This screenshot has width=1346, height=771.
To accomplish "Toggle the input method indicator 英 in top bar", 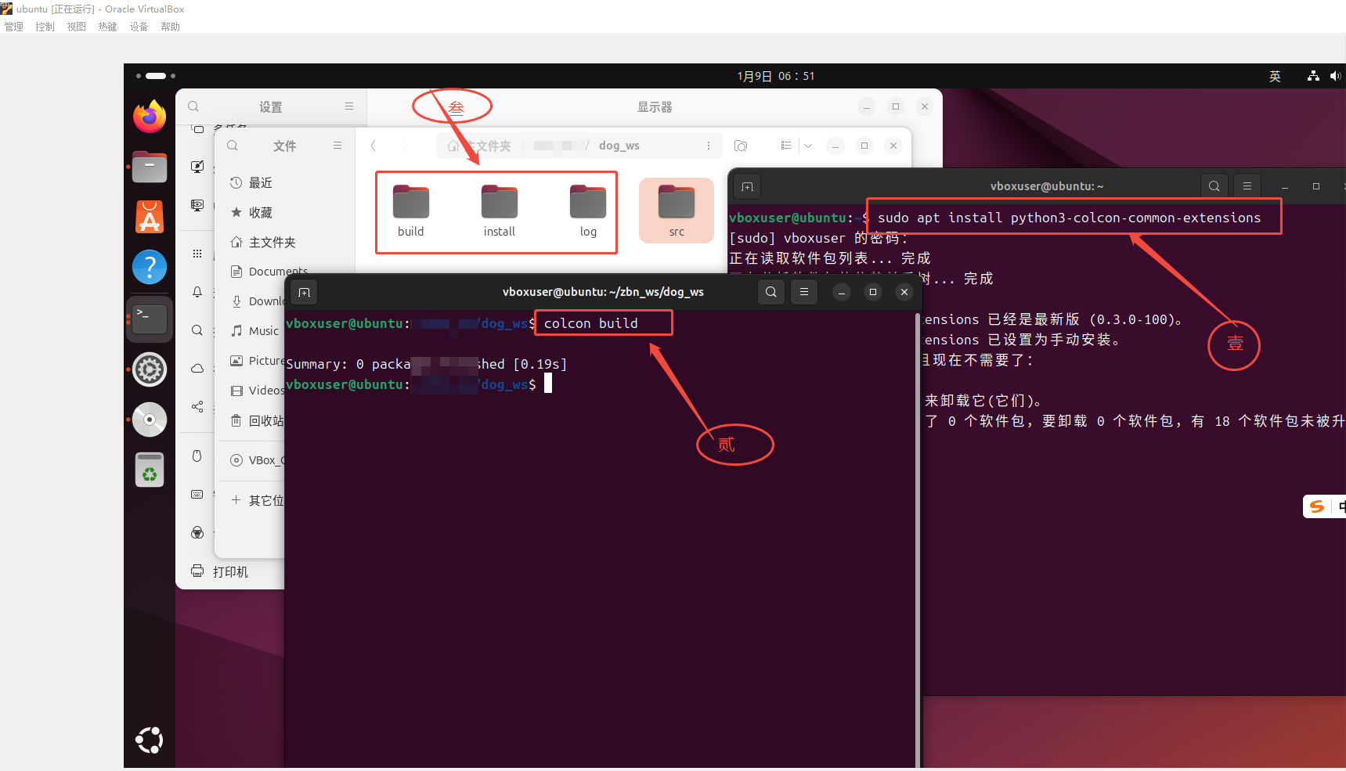I will pos(1275,76).
